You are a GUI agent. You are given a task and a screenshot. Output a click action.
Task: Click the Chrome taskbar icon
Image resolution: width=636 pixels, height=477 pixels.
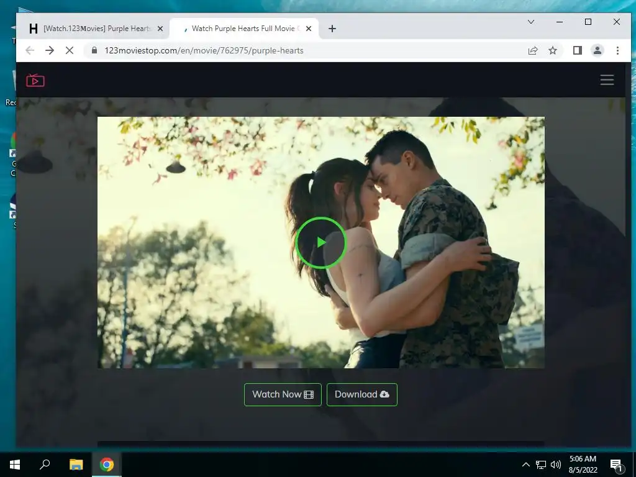tap(107, 465)
